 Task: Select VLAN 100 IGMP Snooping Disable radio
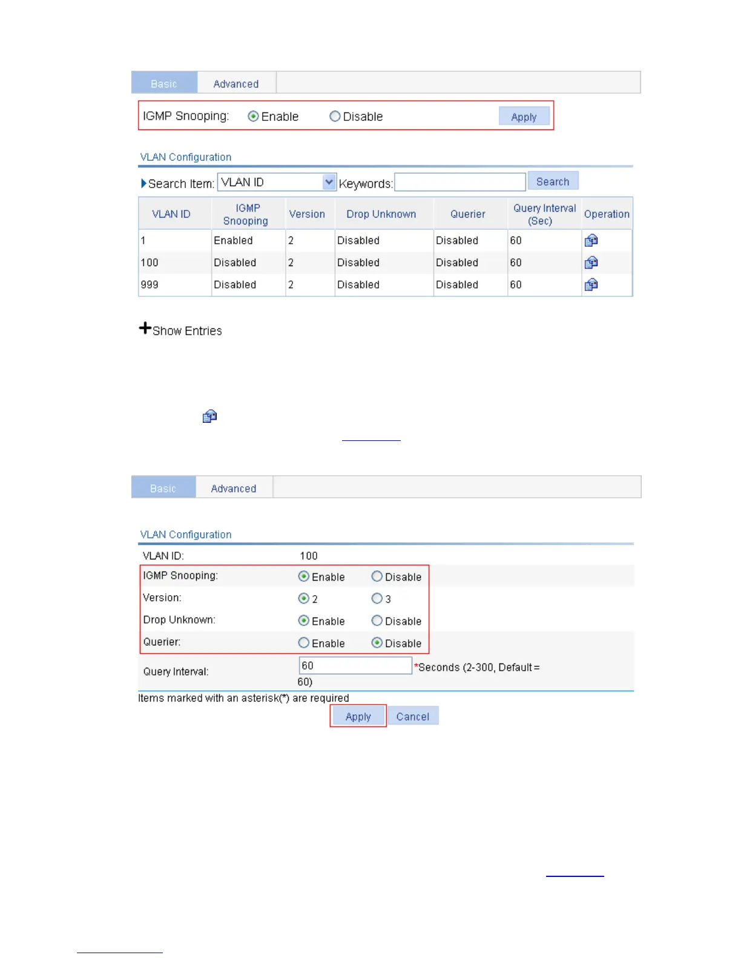377,576
